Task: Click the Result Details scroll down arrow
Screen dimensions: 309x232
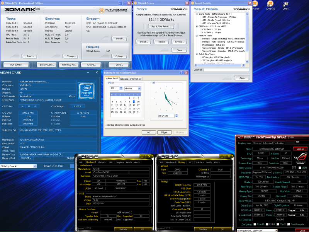Action: (x=247, y=62)
